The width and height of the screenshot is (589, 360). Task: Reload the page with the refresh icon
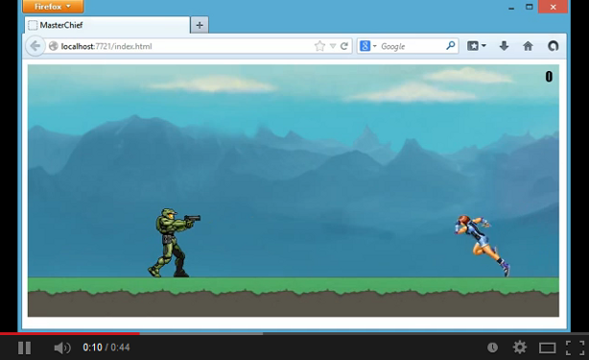[x=343, y=46]
